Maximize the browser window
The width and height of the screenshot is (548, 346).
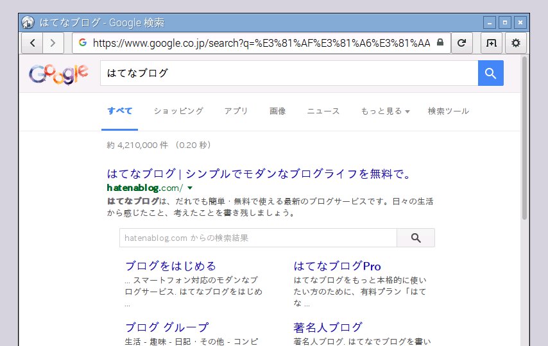[x=505, y=22]
